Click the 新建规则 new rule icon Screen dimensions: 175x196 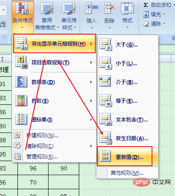tap(17, 135)
